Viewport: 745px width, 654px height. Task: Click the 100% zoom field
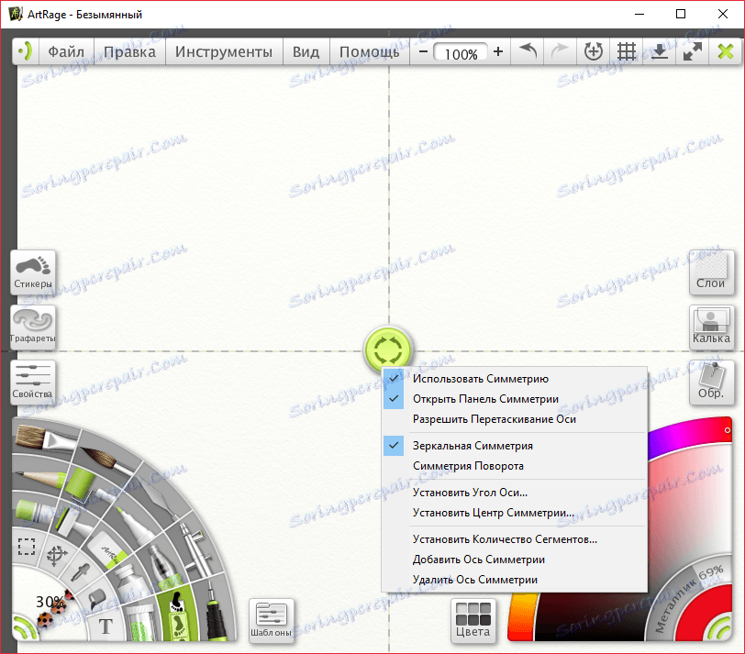point(461,53)
